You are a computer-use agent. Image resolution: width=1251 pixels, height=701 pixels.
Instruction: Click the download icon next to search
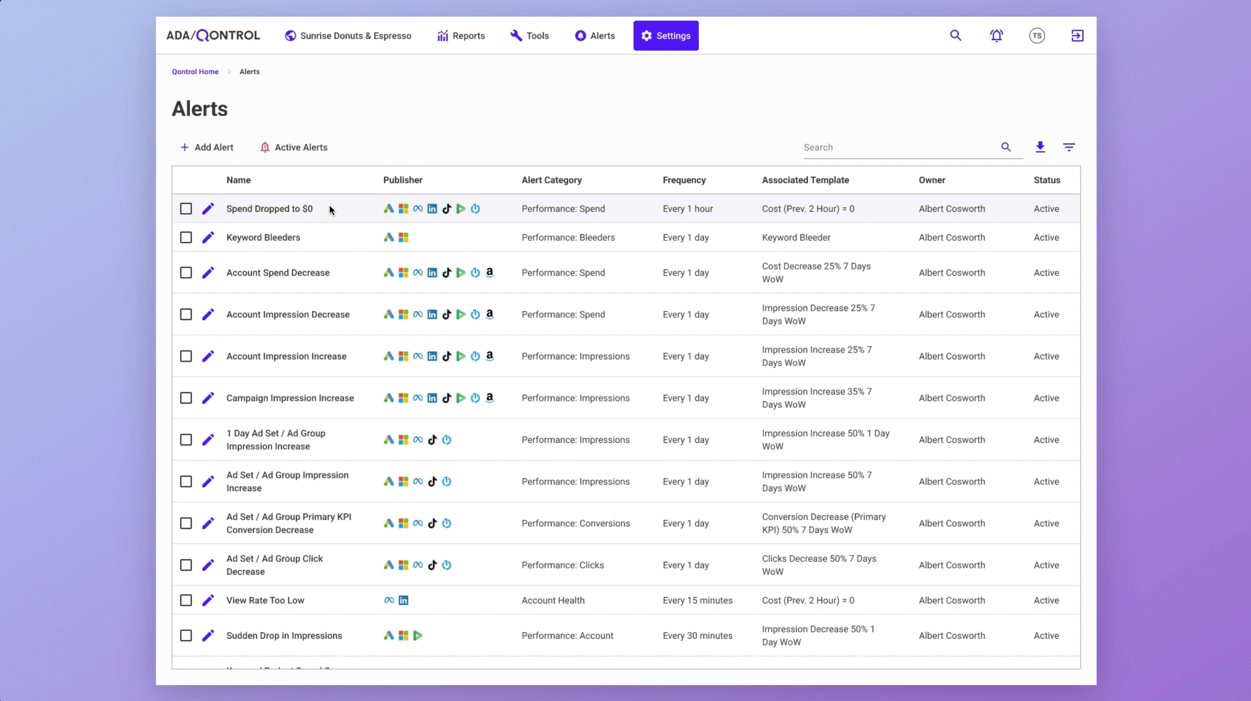[1040, 147]
